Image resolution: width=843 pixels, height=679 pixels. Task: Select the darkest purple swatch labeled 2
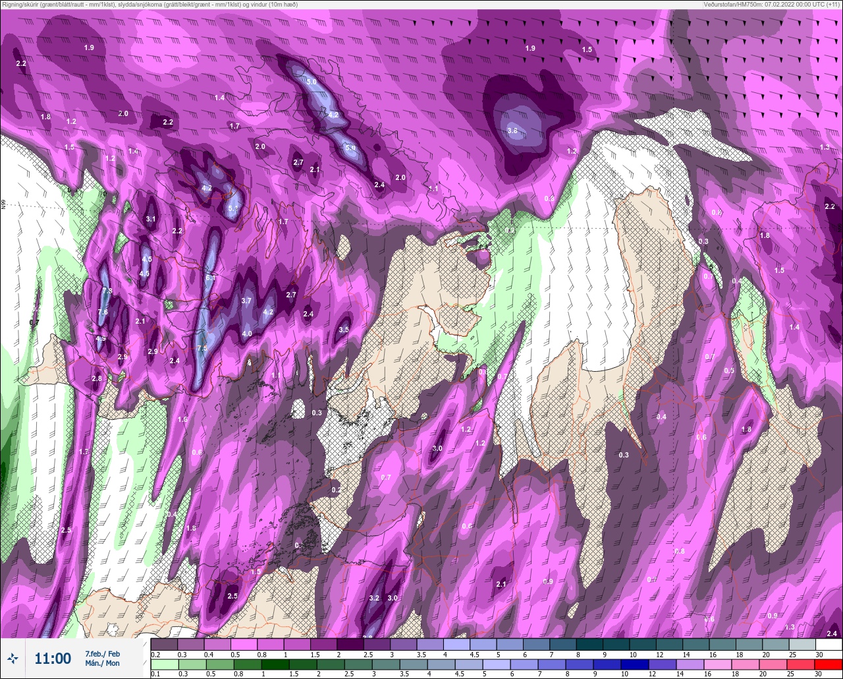click(350, 644)
